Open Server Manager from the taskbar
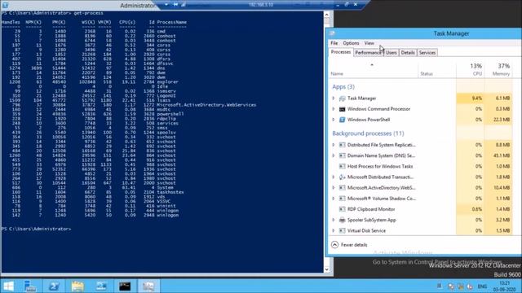Viewport: 522px width, 293px height. pos(30,286)
